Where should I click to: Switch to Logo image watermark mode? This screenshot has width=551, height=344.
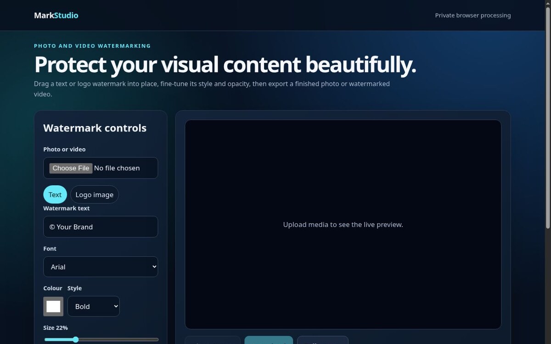(x=95, y=194)
